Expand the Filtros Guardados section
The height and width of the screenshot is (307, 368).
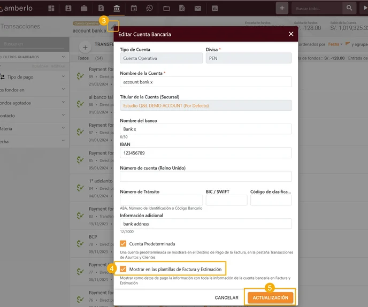63,57
